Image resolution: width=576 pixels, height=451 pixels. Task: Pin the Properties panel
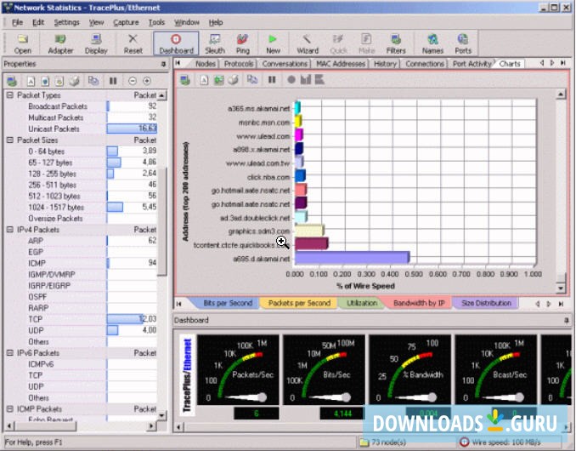tap(163, 64)
